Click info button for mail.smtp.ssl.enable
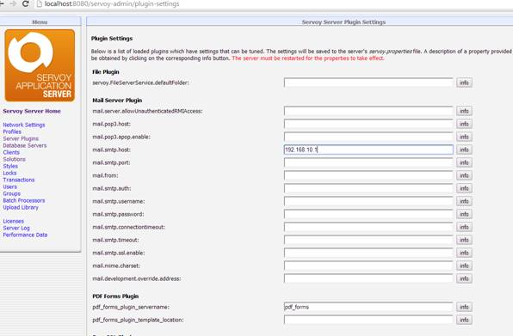 pos(464,253)
